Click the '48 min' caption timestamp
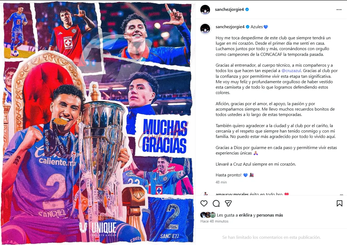The image size is (347, 245). [x=221, y=182]
